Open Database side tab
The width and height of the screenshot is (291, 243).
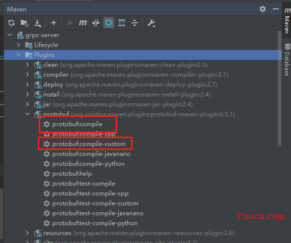coord(287,60)
